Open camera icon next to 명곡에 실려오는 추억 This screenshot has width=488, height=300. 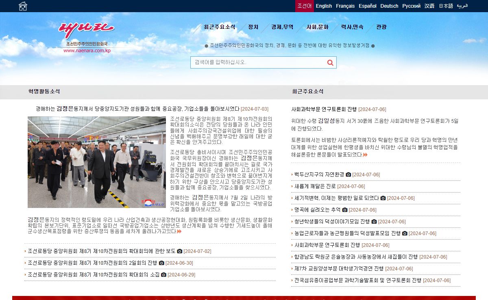[345, 210]
